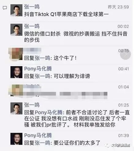The height and width of the screenshot is (151, 134).
Task: Tap the name Pony马化腾 on the 01:39 comment
Action: 38,135
